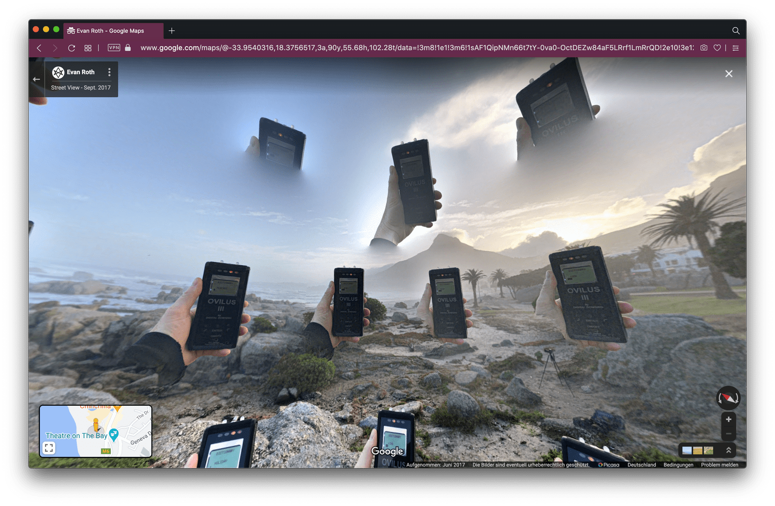The height and width of the screenshot is (506, 775).
Task: Click the Deutschland footer link
Action: (642, 465)
